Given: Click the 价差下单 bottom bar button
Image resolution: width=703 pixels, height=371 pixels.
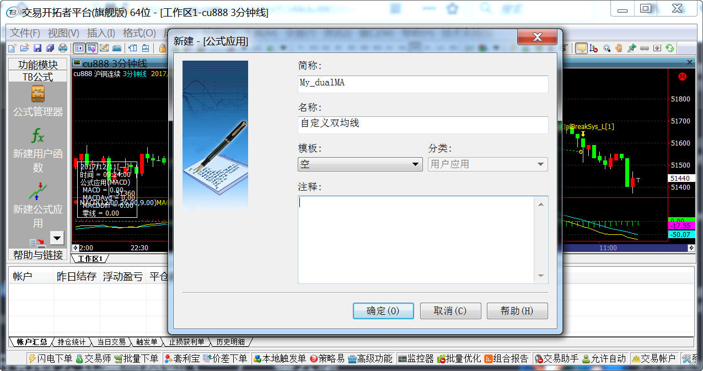Looking at the screenshot, I should click(x=225, y=359).
